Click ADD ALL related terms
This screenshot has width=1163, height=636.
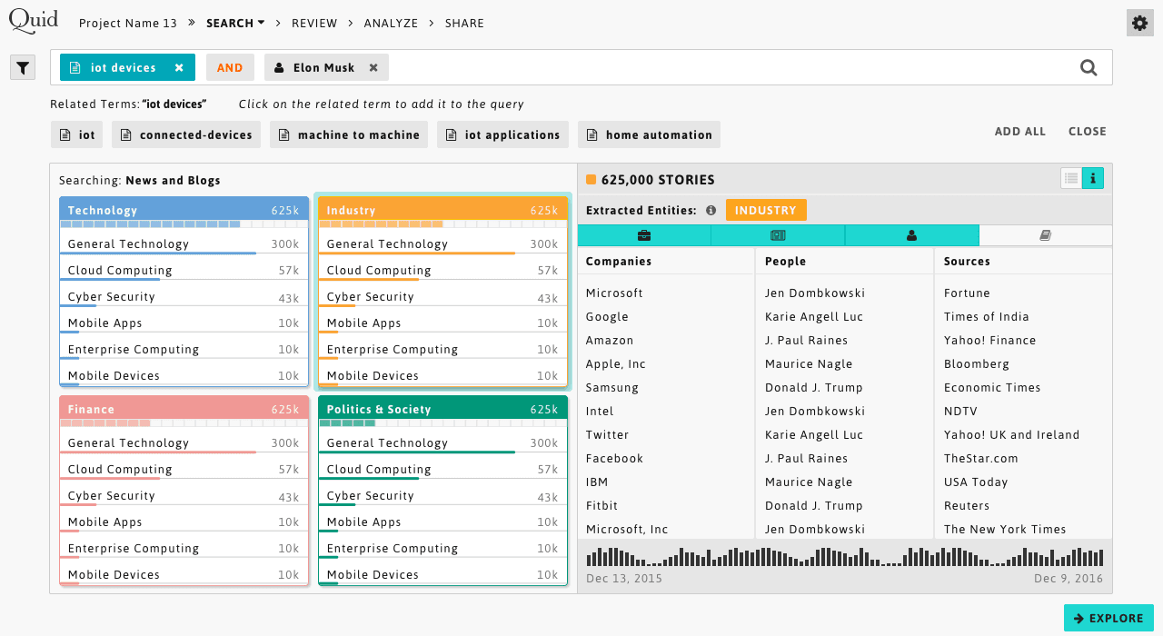point(1020,131)
